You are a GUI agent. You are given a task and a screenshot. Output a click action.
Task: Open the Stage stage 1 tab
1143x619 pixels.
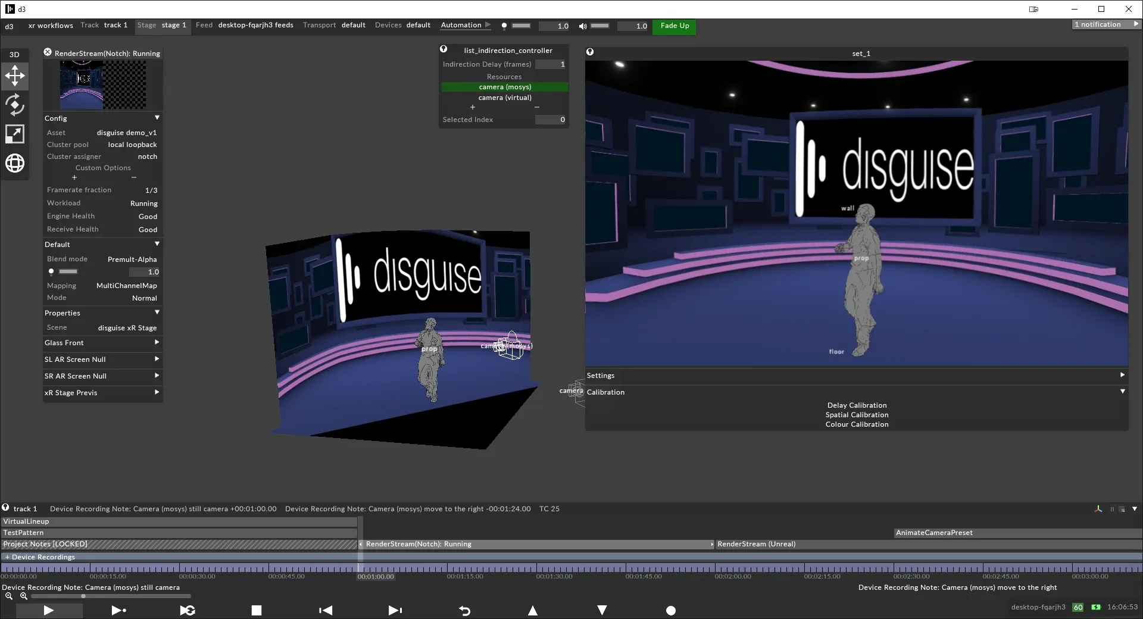[162, 25]
